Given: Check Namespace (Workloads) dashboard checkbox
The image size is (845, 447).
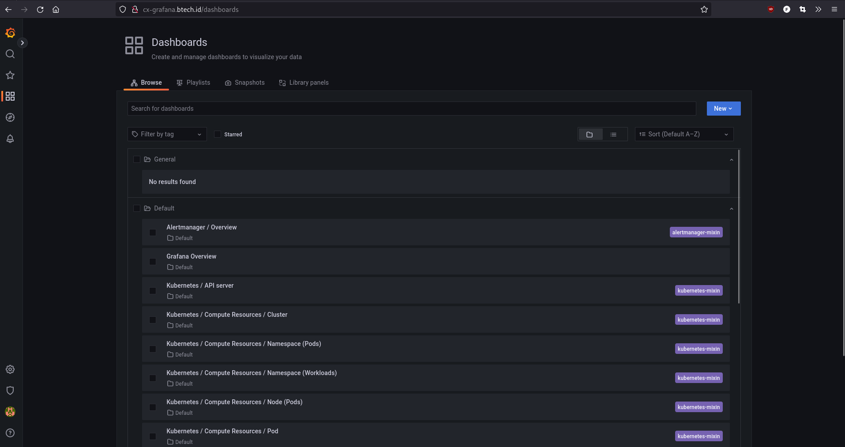Looking at the screenshot, I should click(153, 378).
